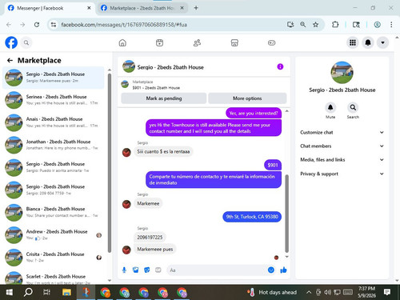Go back with the browser back arrow
Image resolution: width=400 pixels, height=300 pixels.
coord(9,25)
